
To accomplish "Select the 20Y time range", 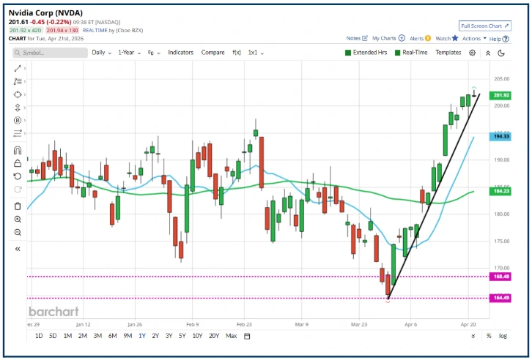I will (x=214, y=336).
